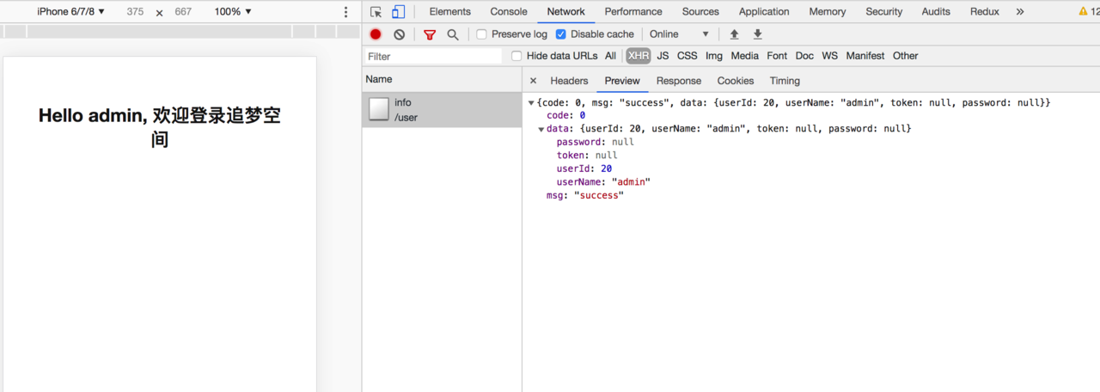This screenshot has width=1100, height=392.
Task: Open device toolbar three-dot options menu
Action: [346, 12]
